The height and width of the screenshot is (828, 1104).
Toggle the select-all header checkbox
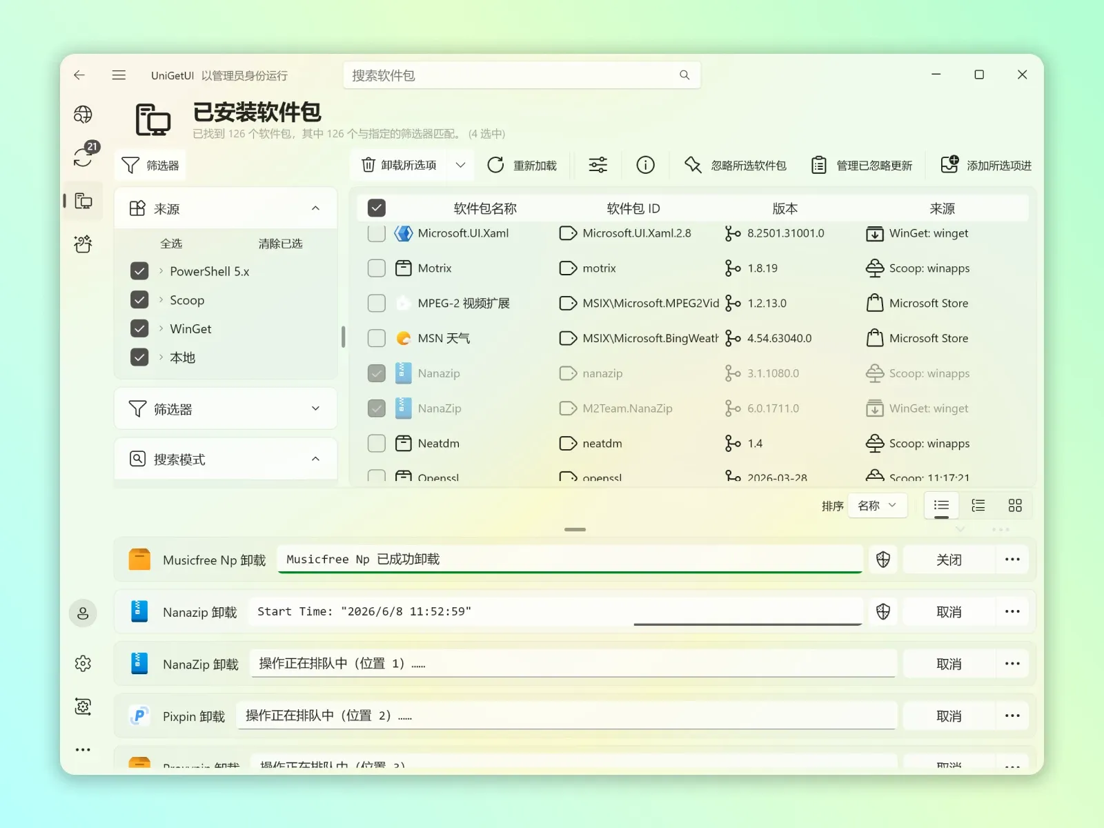tap(377, 208)
